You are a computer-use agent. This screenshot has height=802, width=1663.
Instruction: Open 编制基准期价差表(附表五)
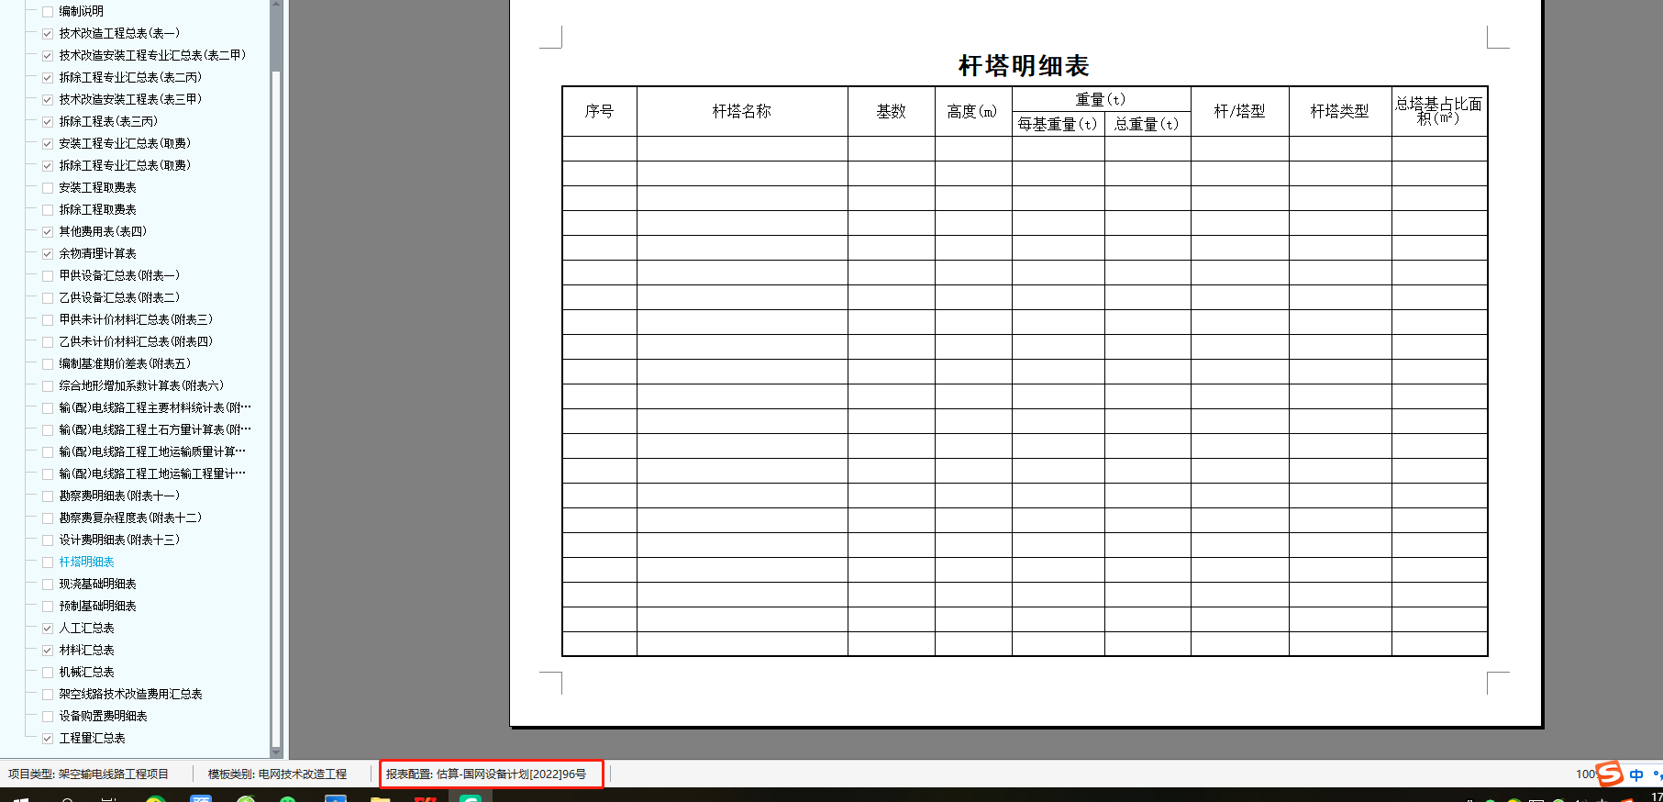pyautogui.click(x=125, y=363)
